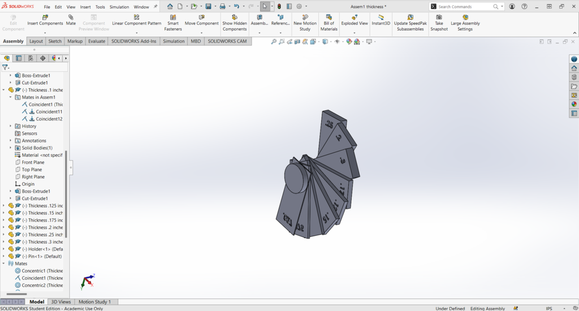The height and width of the screenshot is (311, 579).
Task: Open the Exploded View dropdown arrow
Action: pyautogui.click(x=355, y=33)
